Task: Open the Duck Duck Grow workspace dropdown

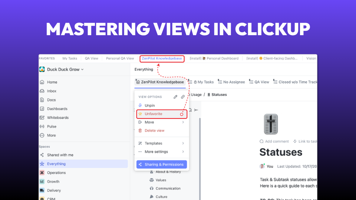Action: 65,69
